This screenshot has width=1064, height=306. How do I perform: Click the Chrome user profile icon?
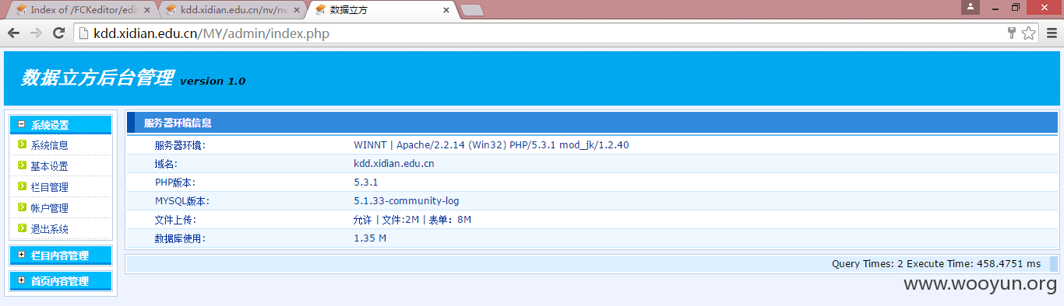click(971, 6)
